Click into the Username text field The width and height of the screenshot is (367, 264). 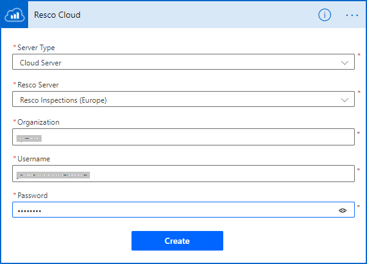coord(214,174)
